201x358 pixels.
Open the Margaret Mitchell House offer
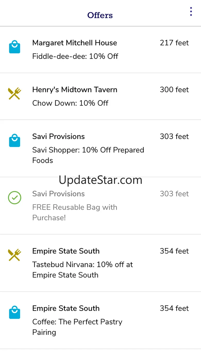point(100,50)
